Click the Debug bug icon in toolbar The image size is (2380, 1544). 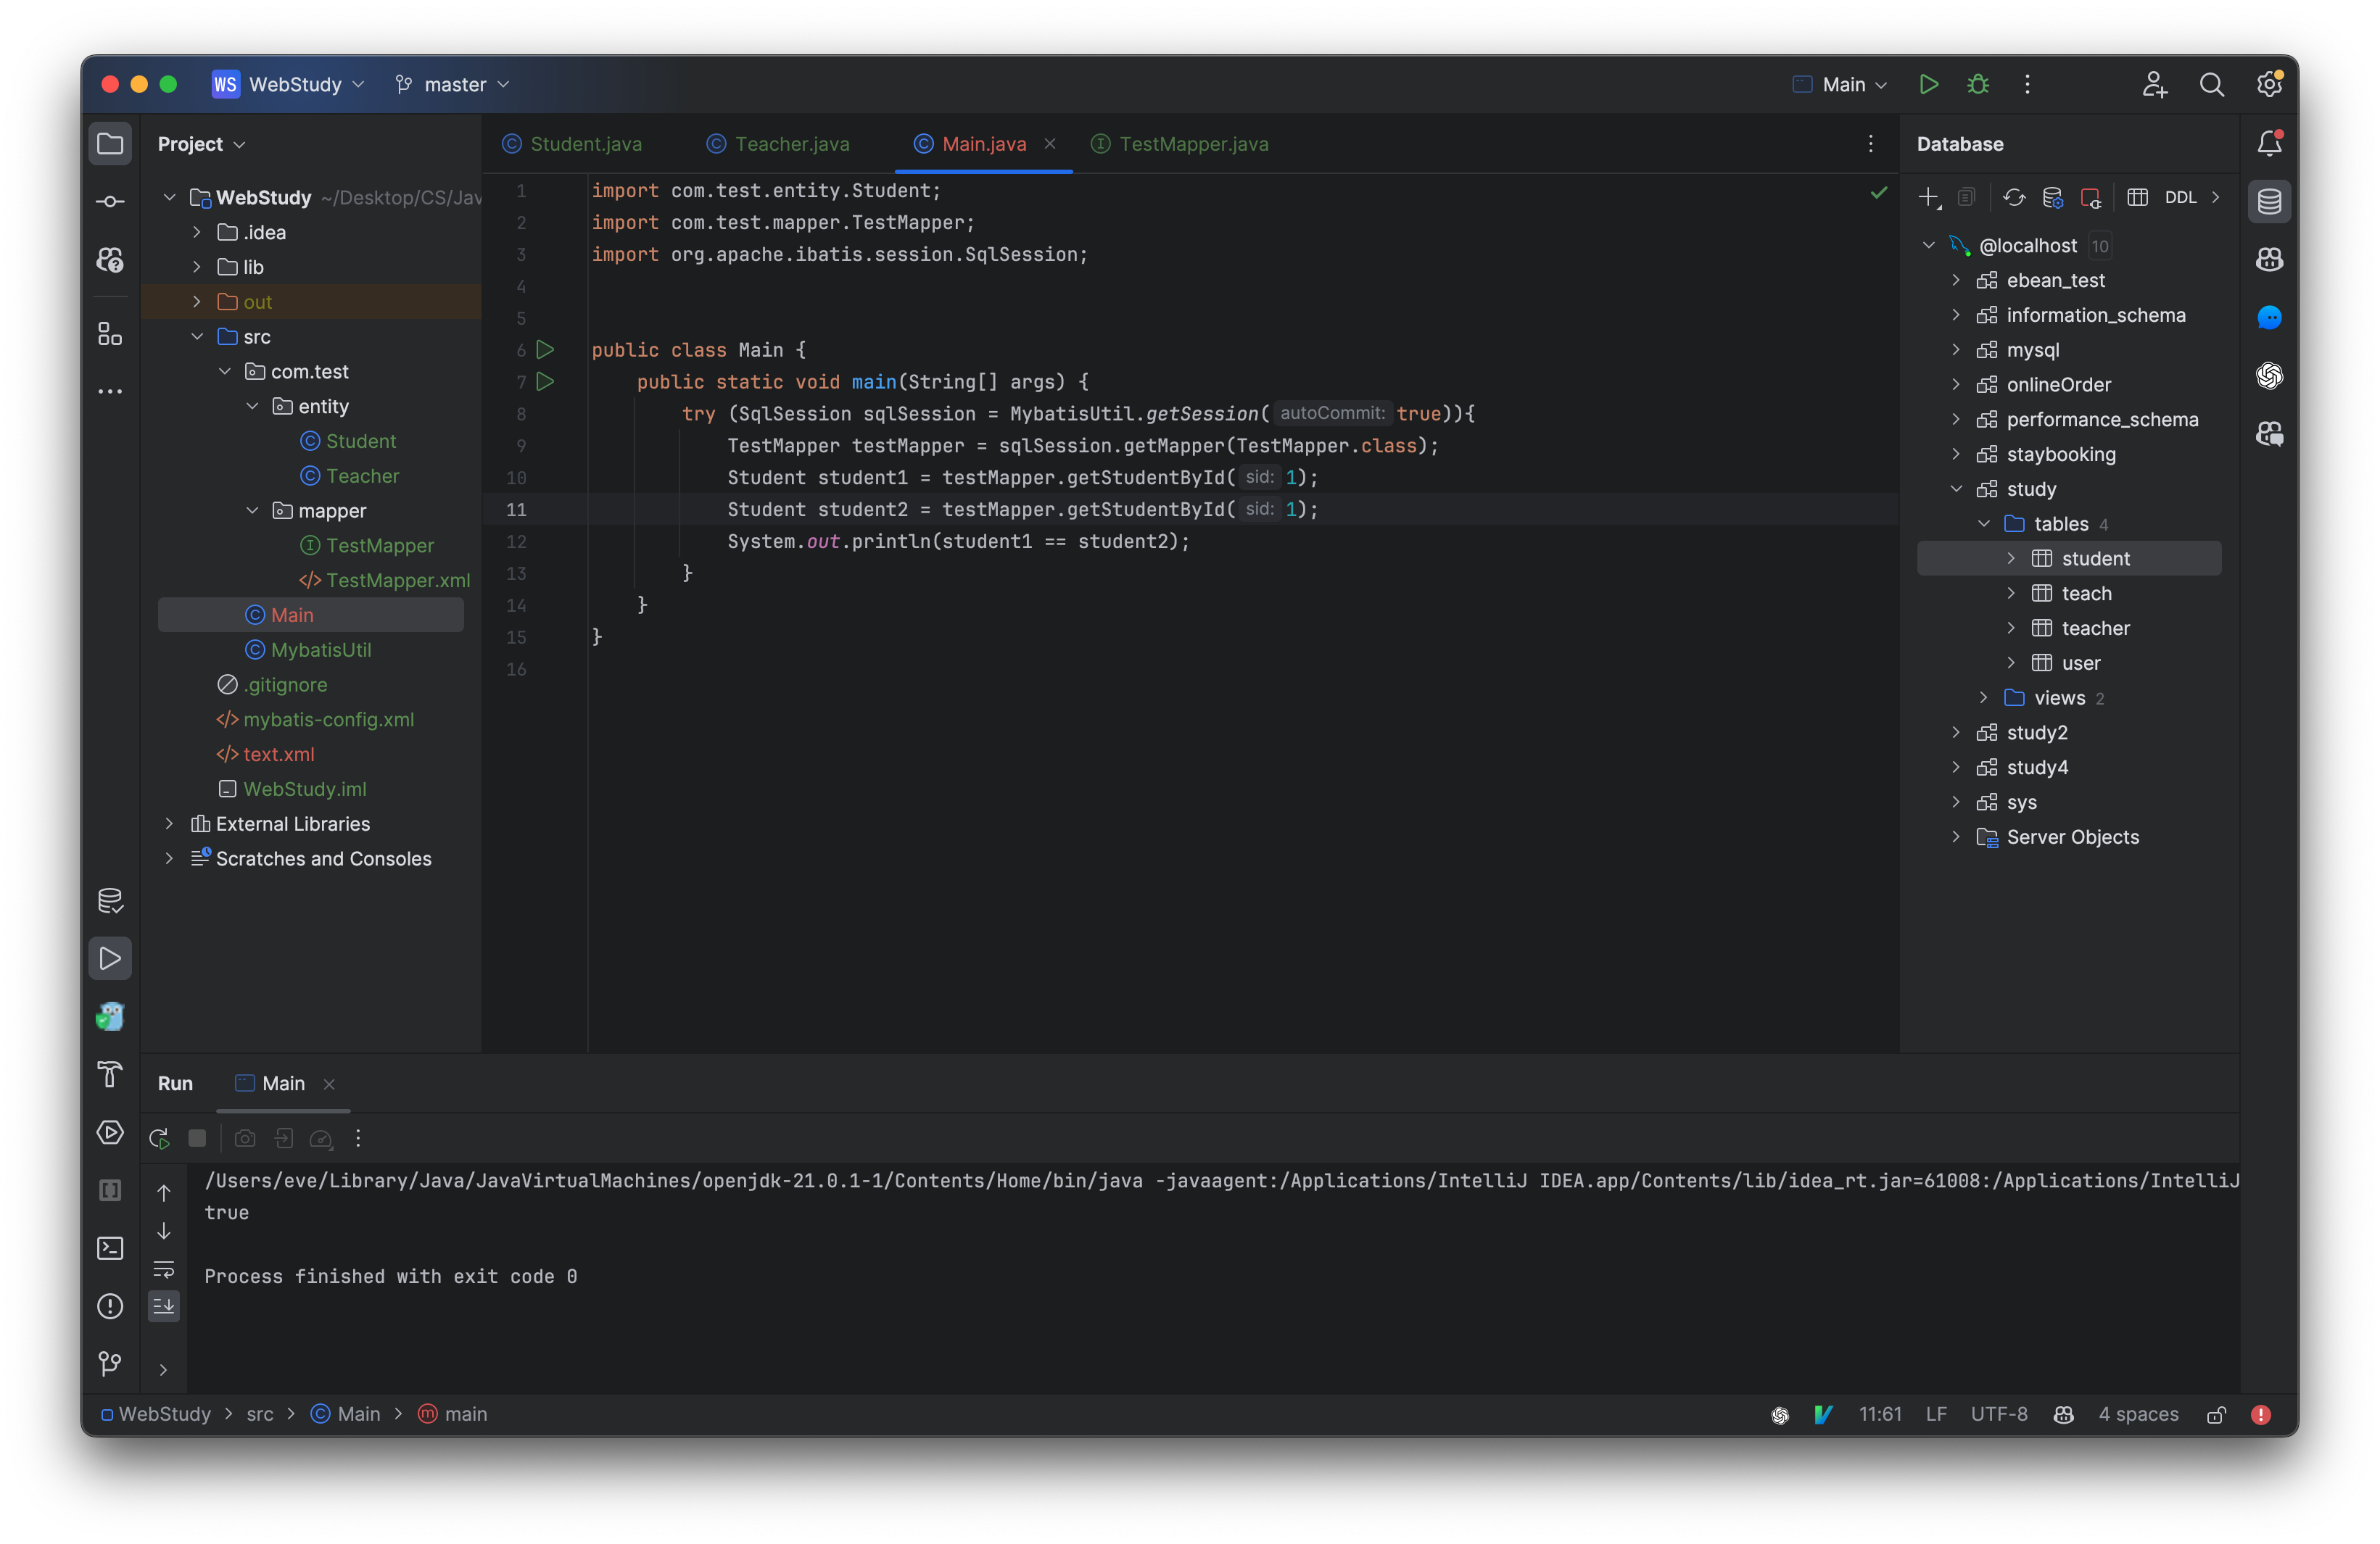pyautogui.click(x=1977, y=85)
